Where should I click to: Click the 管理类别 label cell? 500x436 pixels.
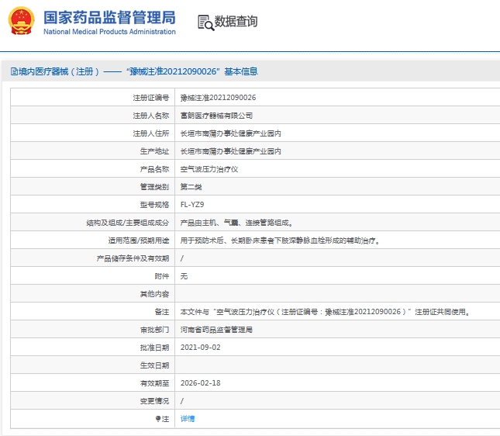pos(93,187)
